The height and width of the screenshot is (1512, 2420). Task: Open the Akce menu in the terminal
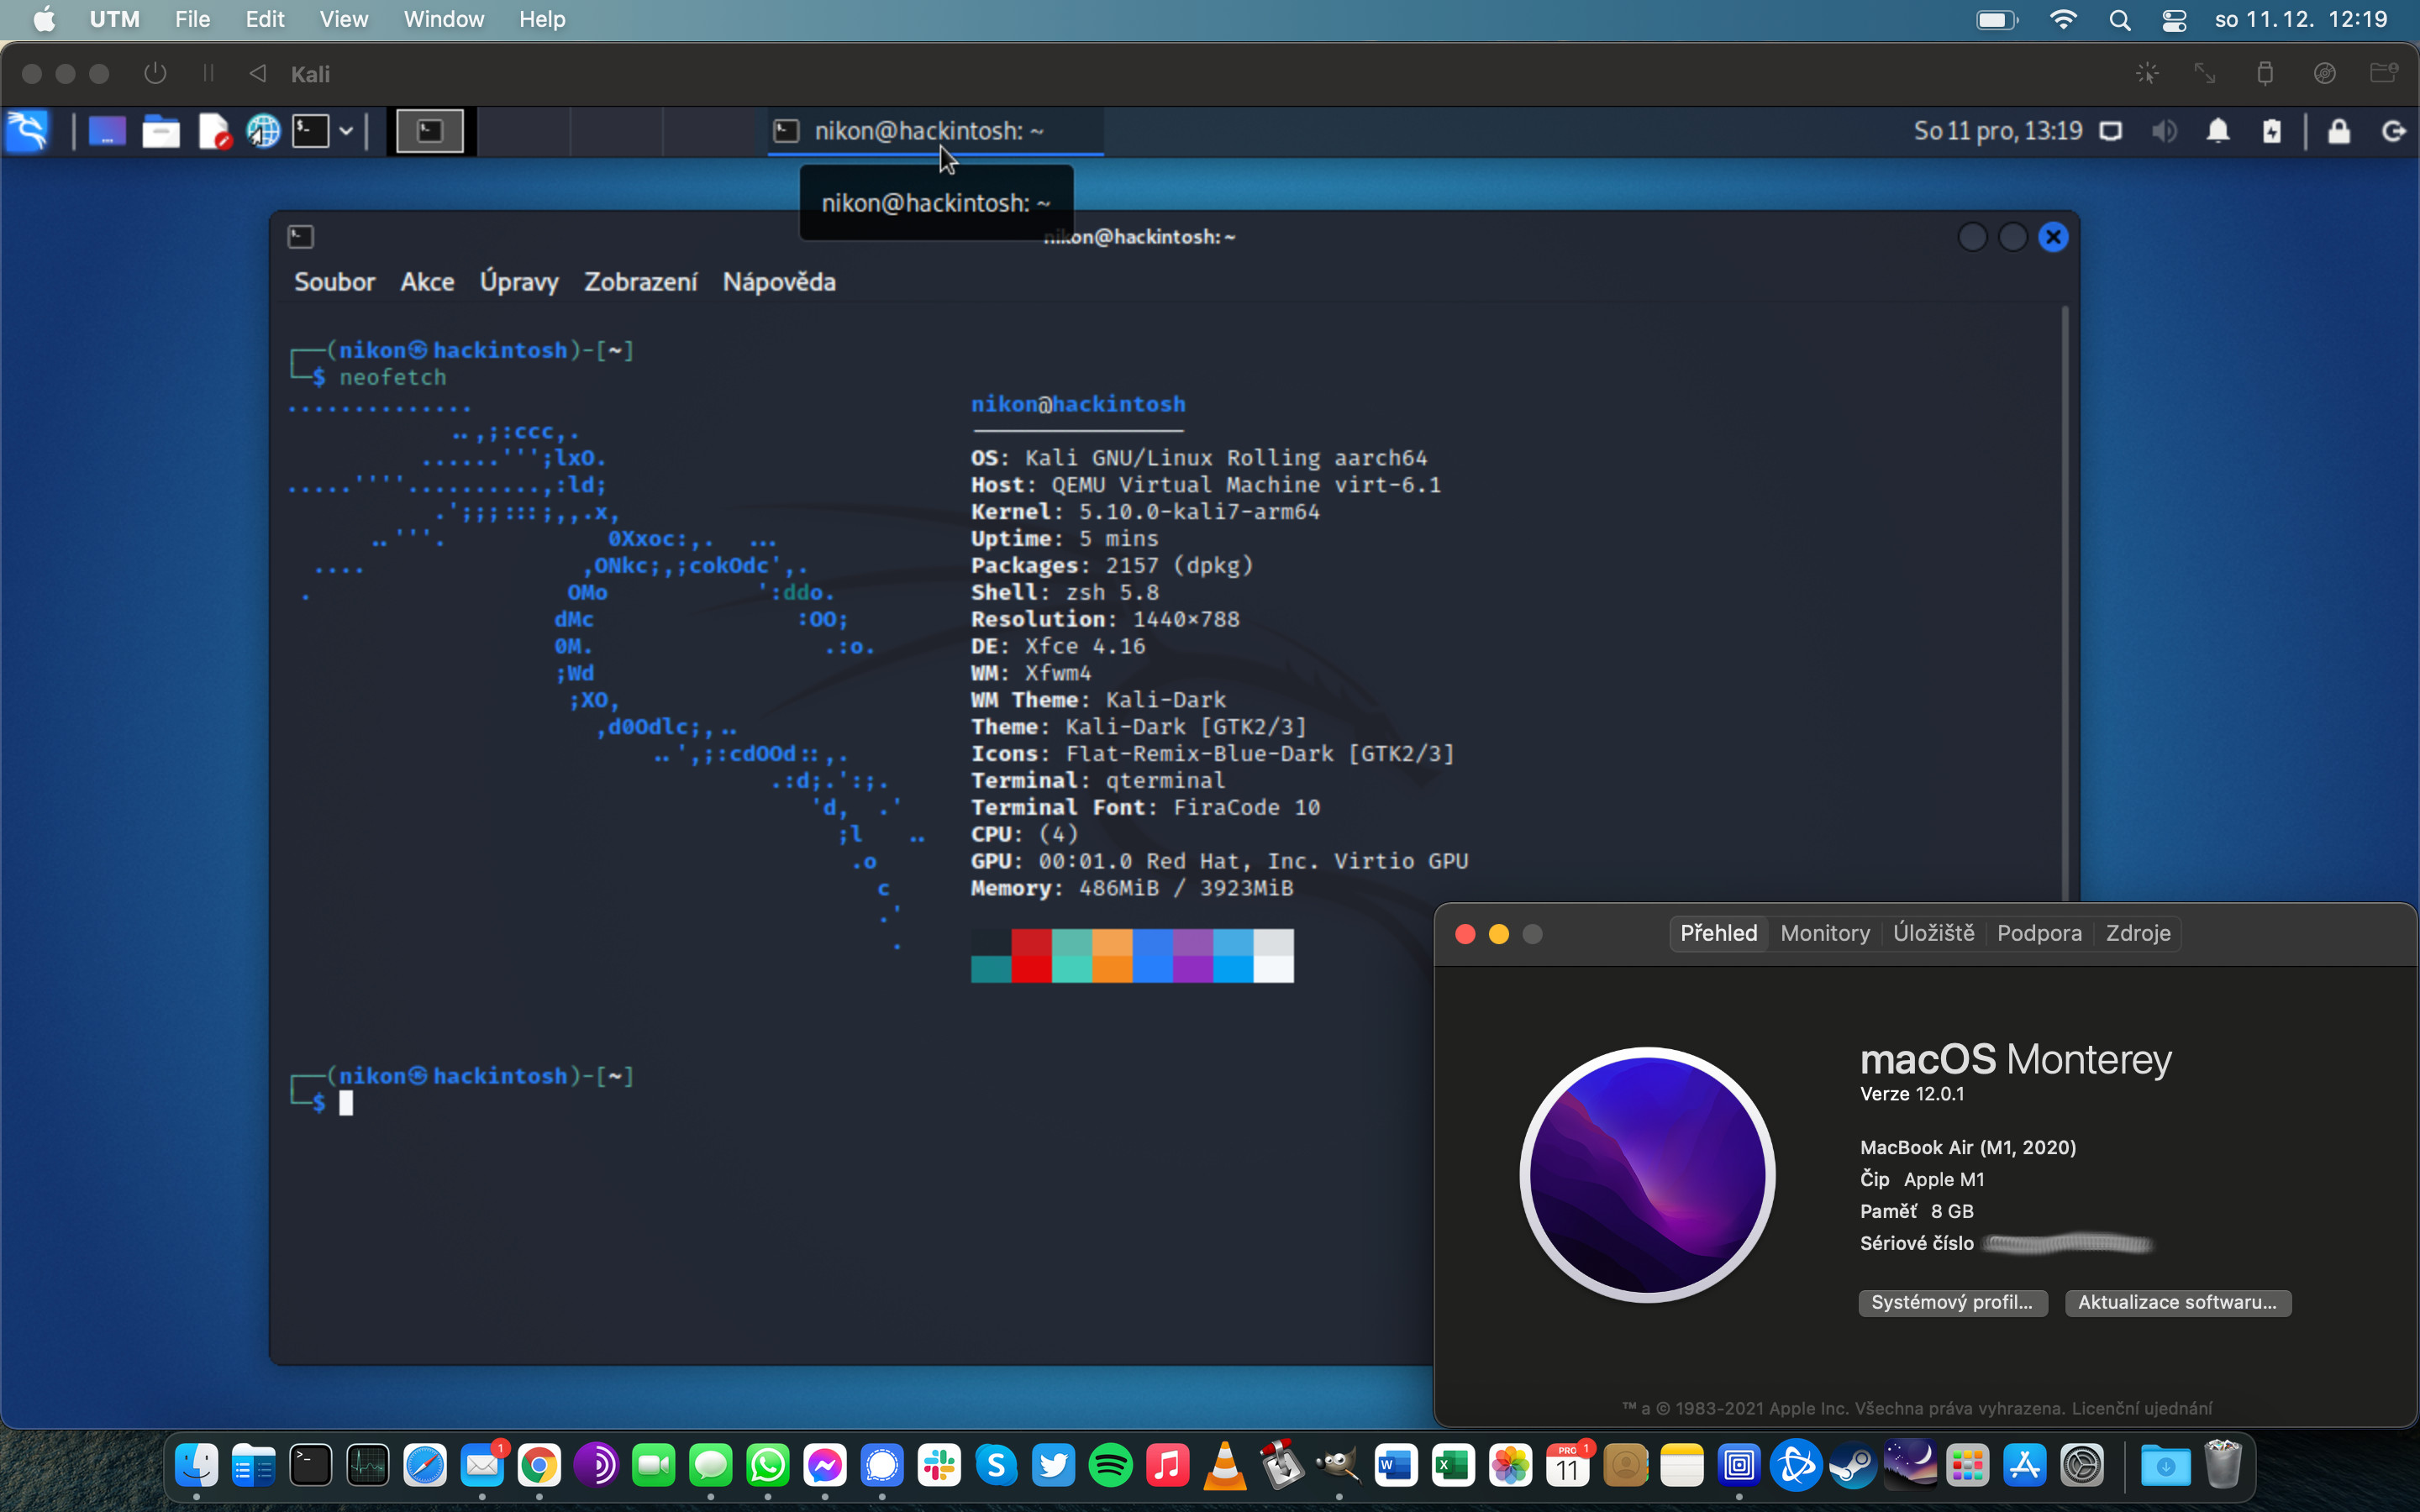point(427,282)
